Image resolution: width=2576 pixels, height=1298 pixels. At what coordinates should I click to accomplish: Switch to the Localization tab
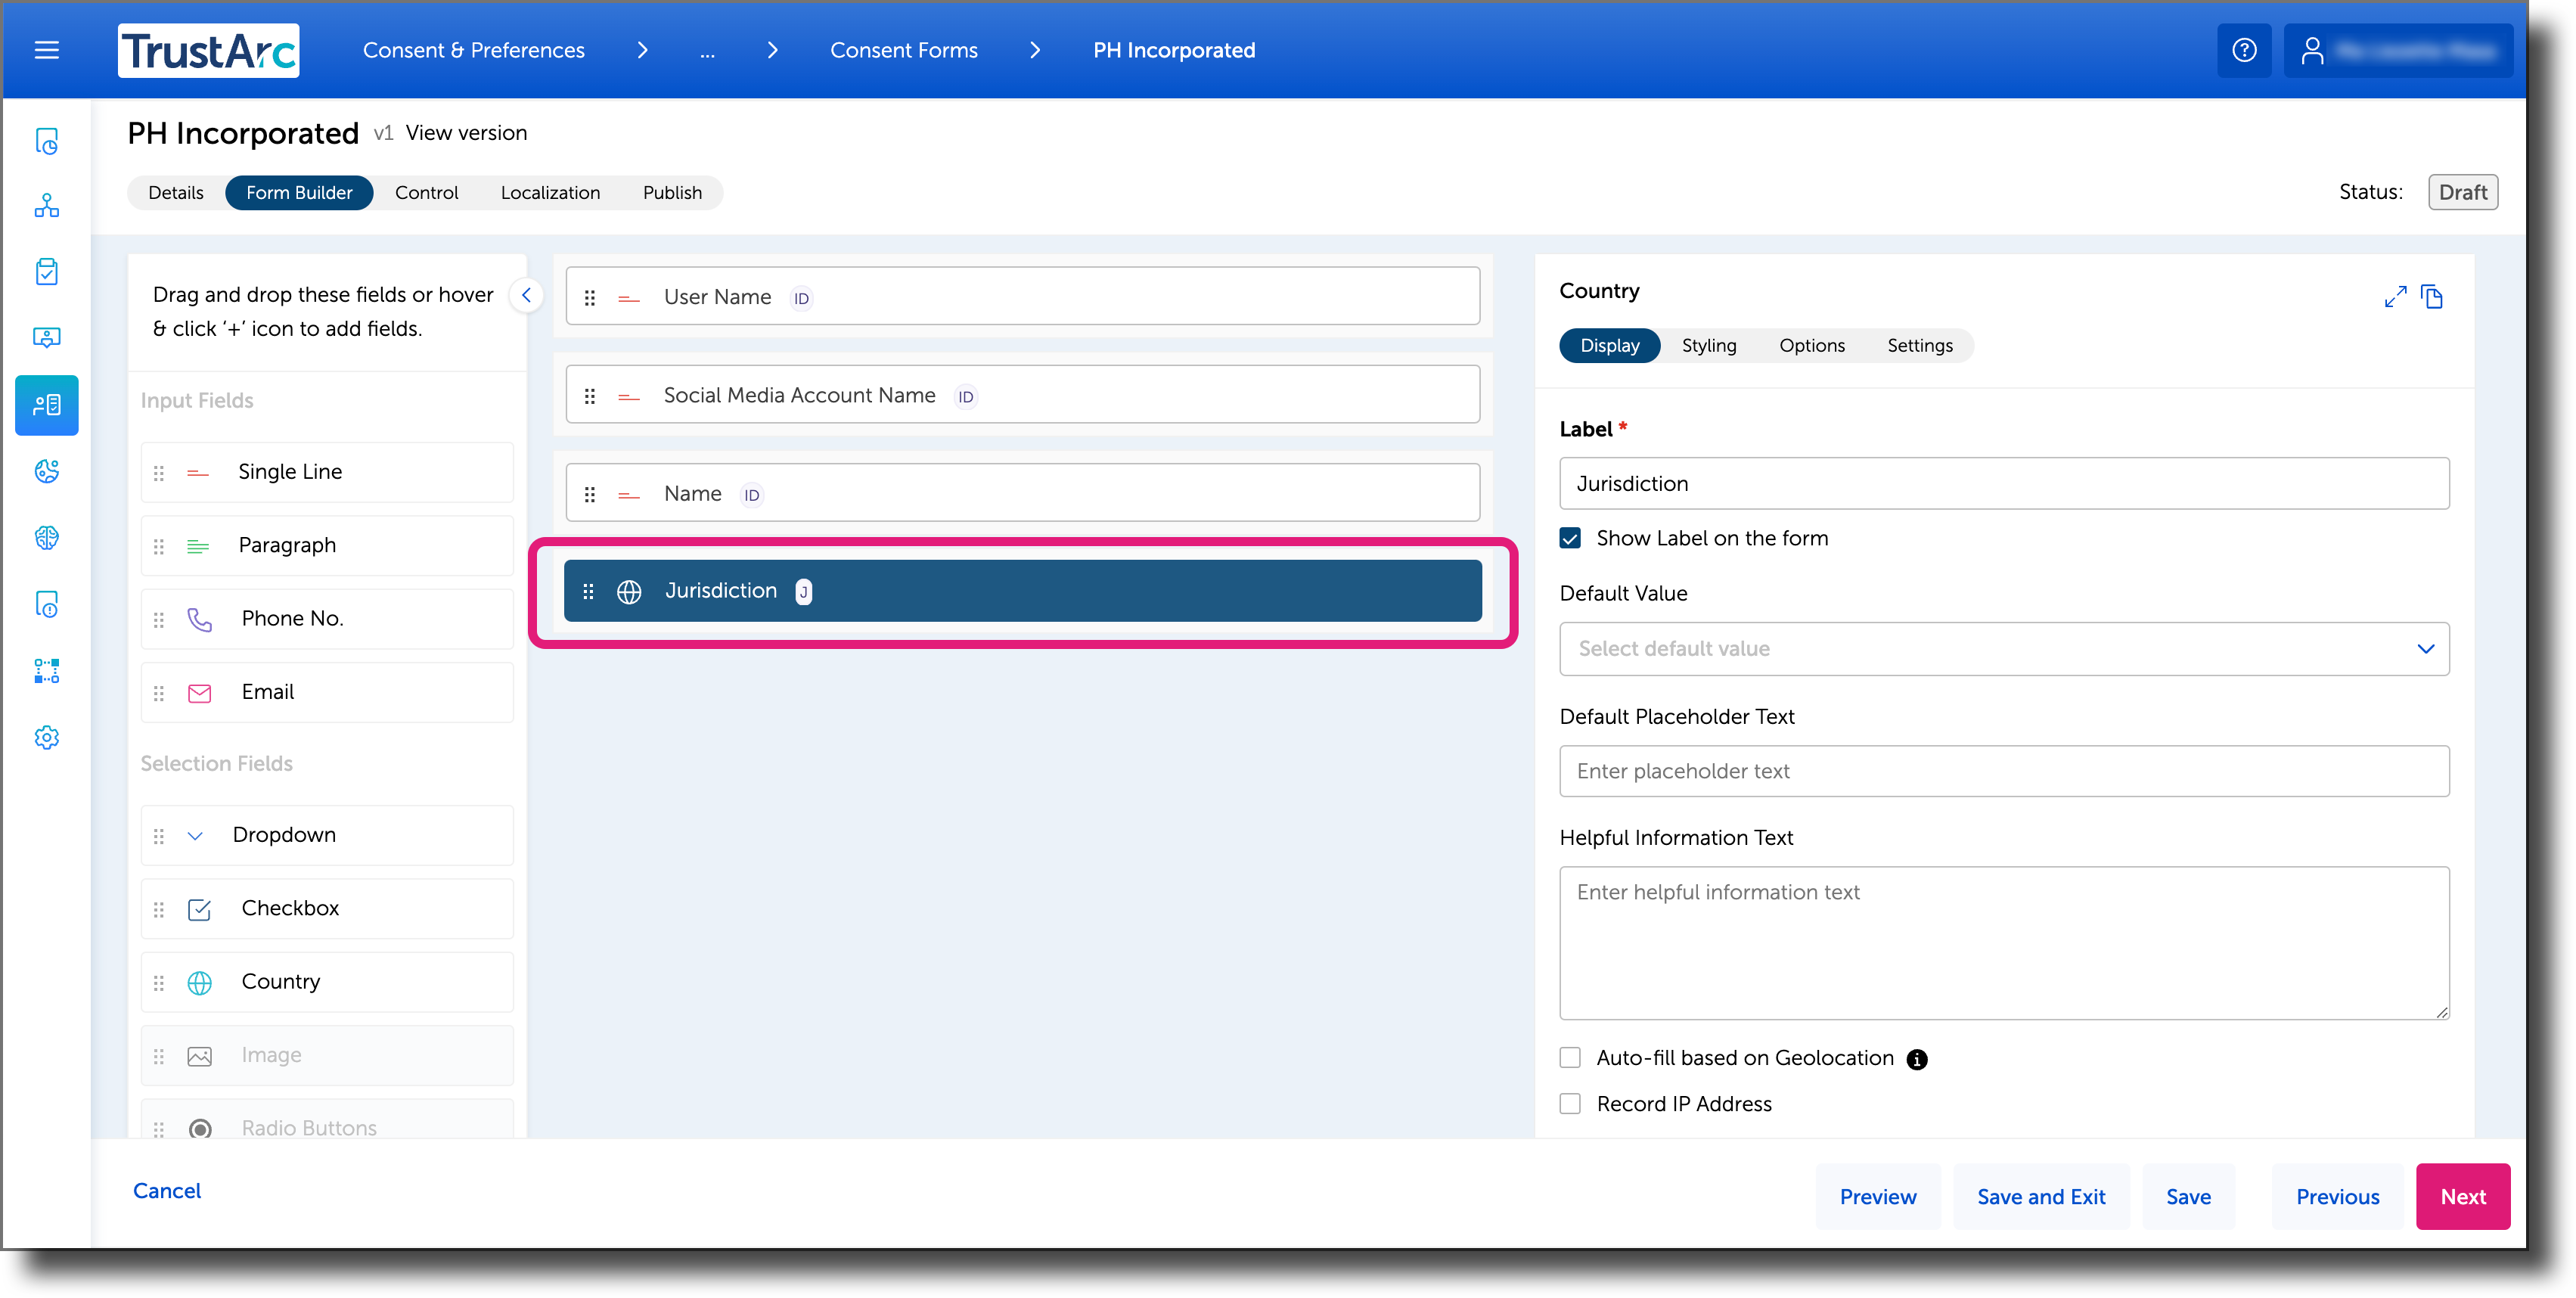(550, 193)
